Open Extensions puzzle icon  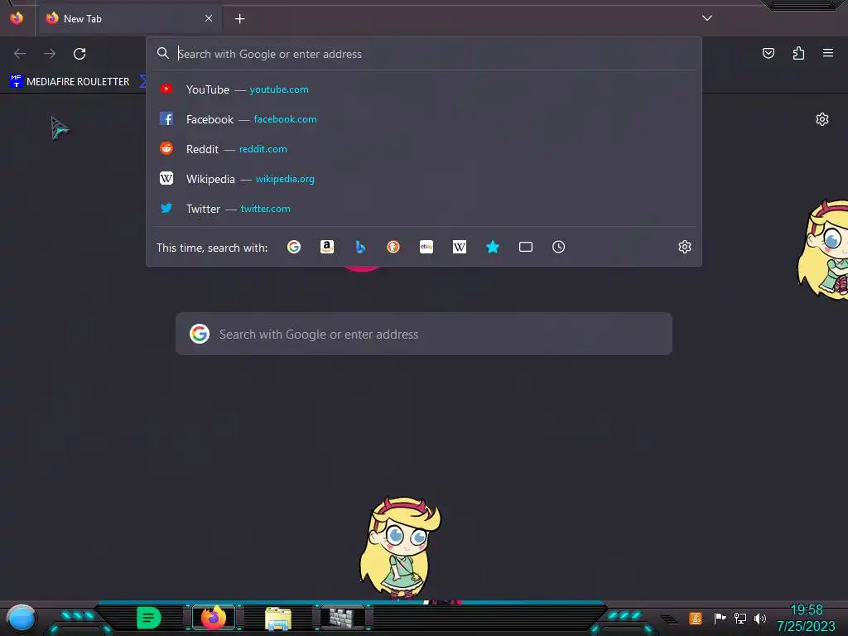click(798, 53)
